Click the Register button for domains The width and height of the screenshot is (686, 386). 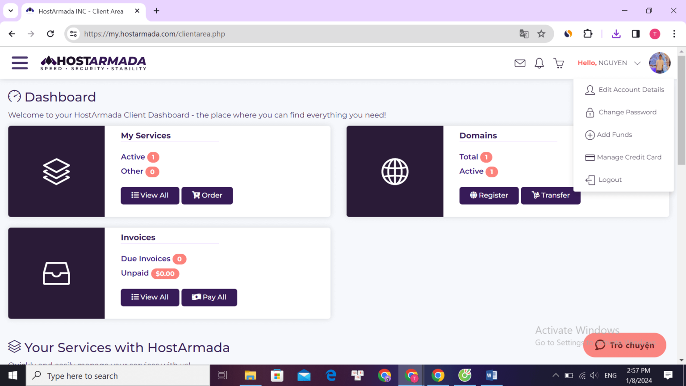click(489, 195)
